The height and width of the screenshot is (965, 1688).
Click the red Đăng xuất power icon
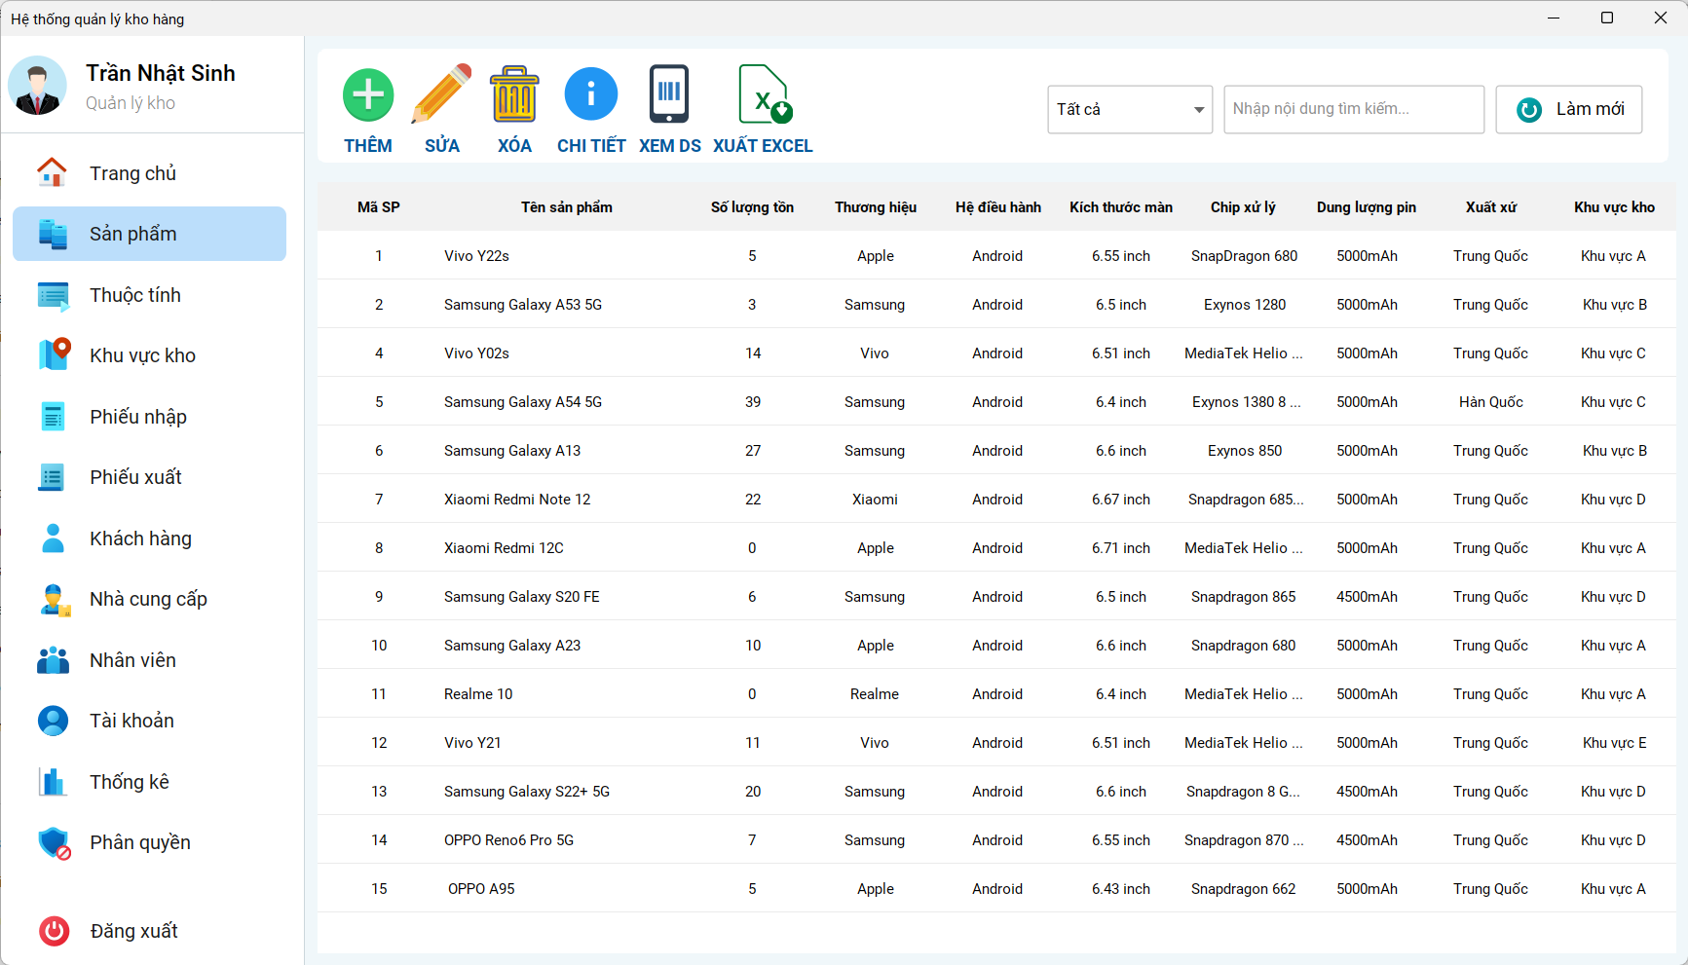click(x=55, y=931)
